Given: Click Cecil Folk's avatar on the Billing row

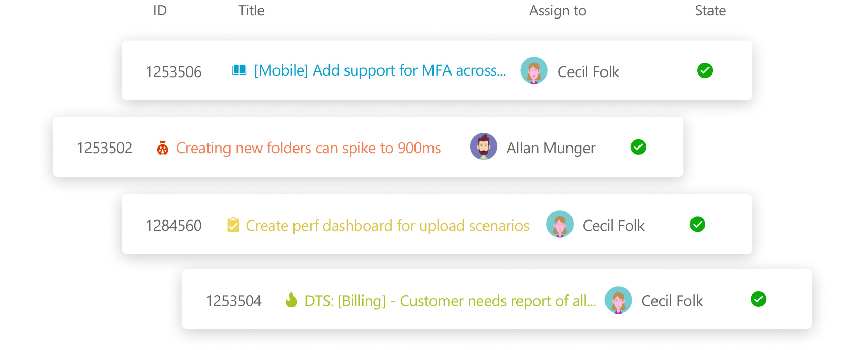Looking at the screenshot, I should point(618,300).
